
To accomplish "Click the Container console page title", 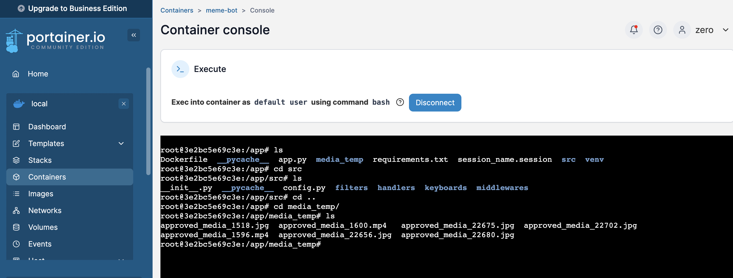I will [215, 30].
